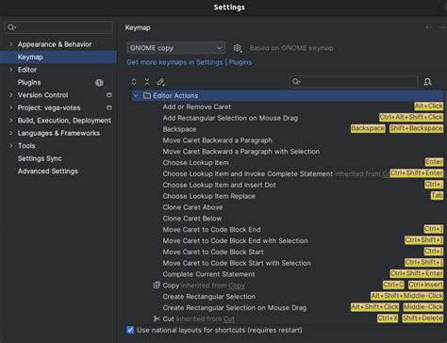The height and width of the screenshot is (343, 447).
Task: Expand the Editor settings section
Action: (x=11, y=70)
